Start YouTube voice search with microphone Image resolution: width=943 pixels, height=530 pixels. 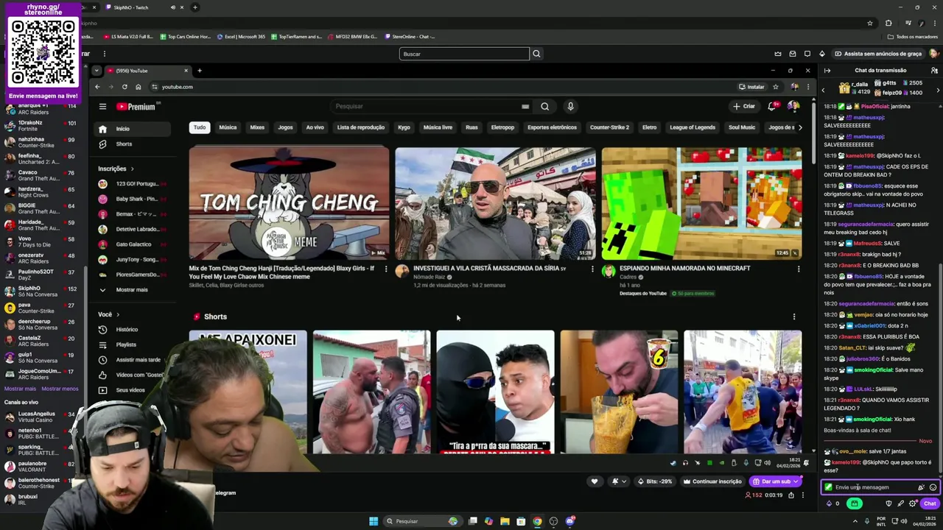(570, 107)
